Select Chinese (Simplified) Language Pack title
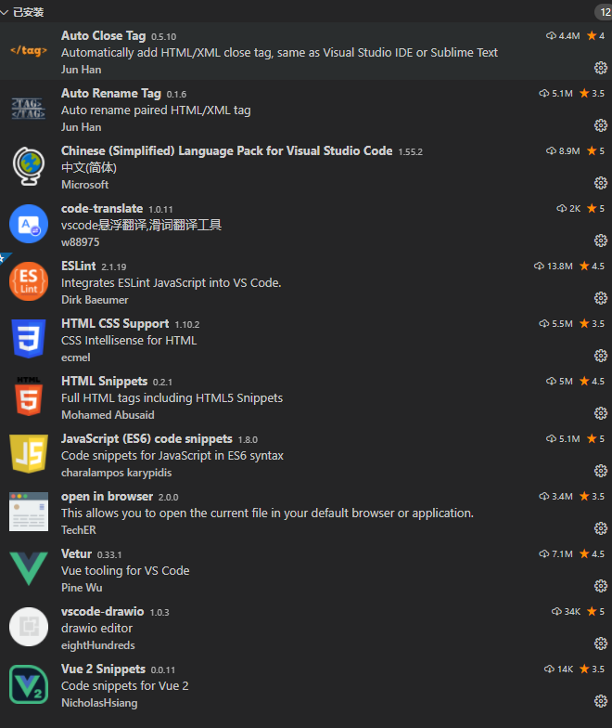The width and height of the screenshot is (612, 728). click(x=226, y=150)
